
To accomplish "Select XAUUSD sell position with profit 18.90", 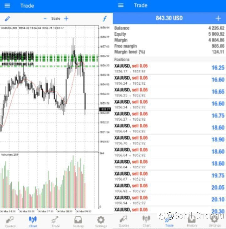I will tap(169, 140).
